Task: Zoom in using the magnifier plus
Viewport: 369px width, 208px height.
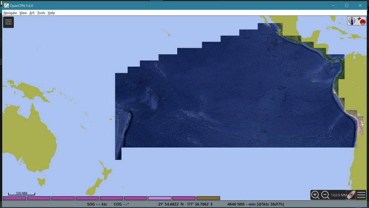Action: point(315,195)
